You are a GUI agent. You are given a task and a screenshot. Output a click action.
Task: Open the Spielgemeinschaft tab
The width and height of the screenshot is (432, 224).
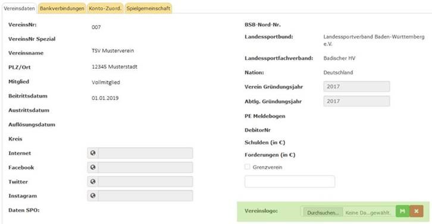(148, 8)
